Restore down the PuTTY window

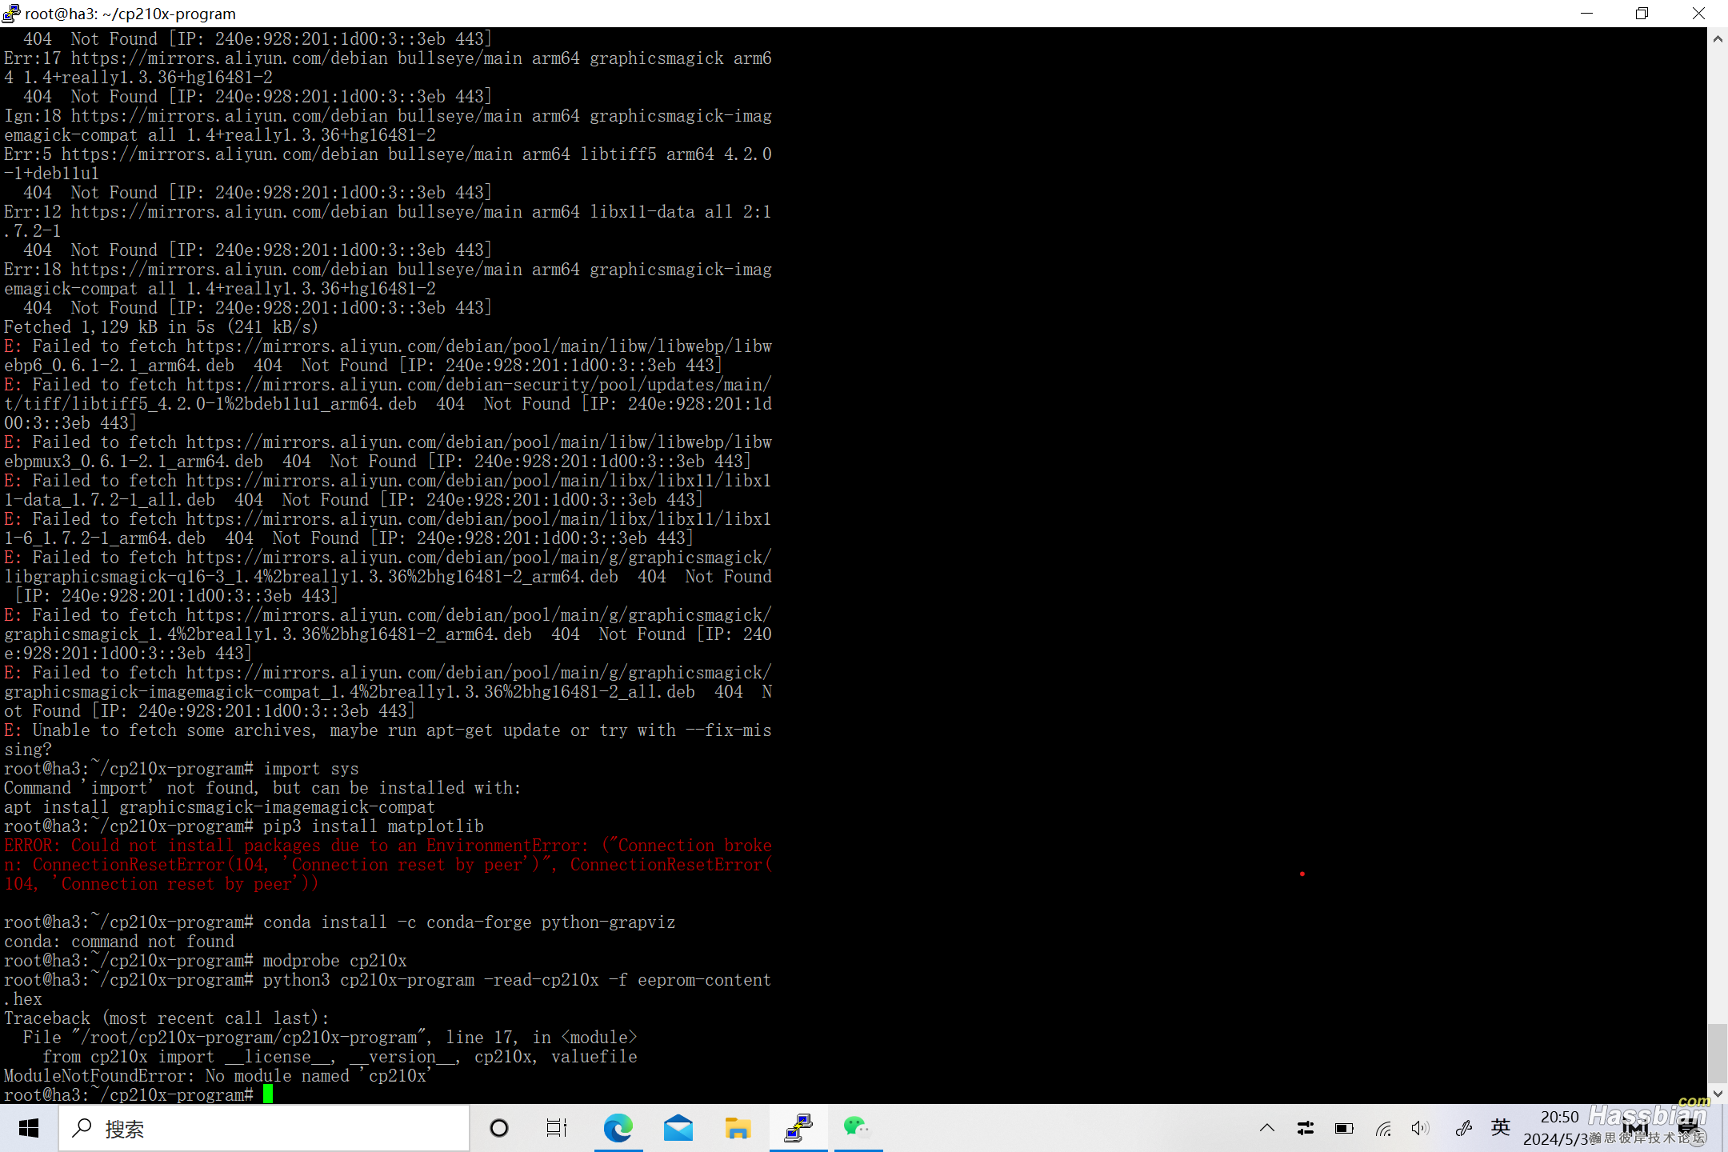coord(1642,14)
